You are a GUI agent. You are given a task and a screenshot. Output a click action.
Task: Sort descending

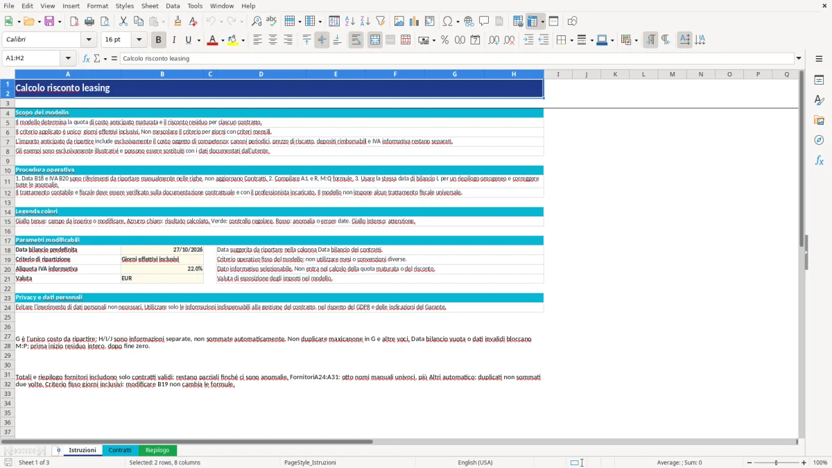(x=365, y=21)
